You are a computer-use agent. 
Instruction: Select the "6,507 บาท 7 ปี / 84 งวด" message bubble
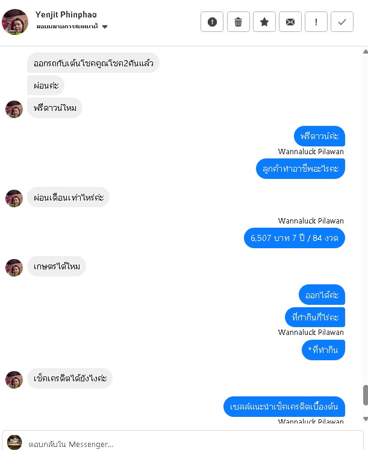coord(295,238)
